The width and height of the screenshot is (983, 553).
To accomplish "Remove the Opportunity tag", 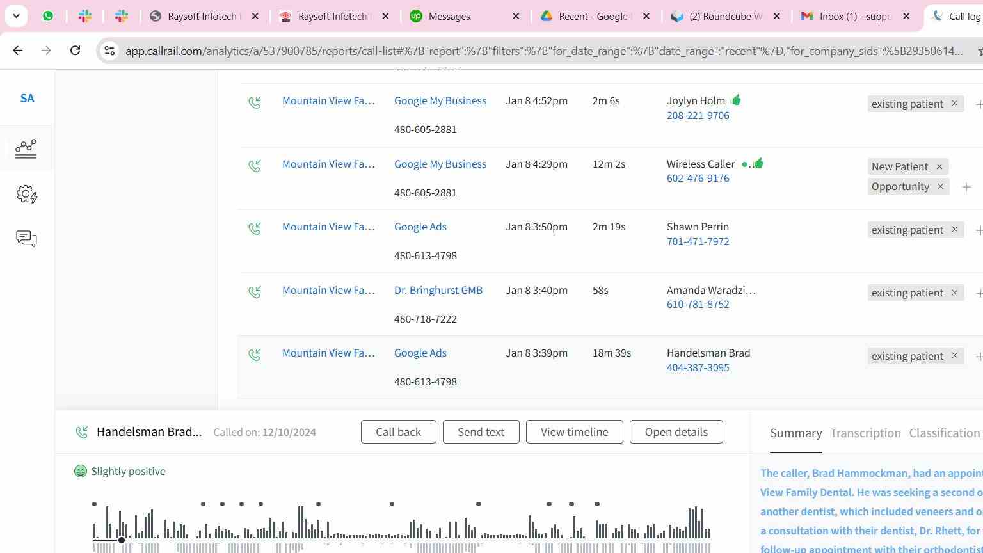I will point(940,186).
